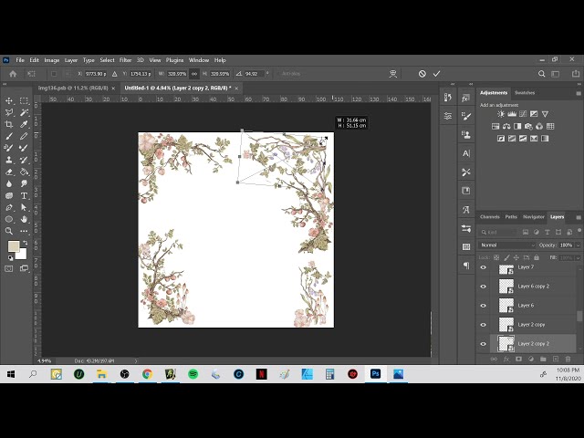Commit the transform with checkmark
Screen dimensions: 584x438
[x=436, y=74]
